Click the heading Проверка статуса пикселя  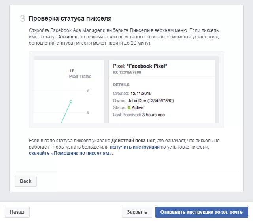point(70,19)
